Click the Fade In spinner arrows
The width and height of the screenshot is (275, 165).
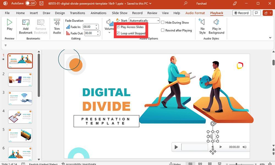tap(97, 27)
